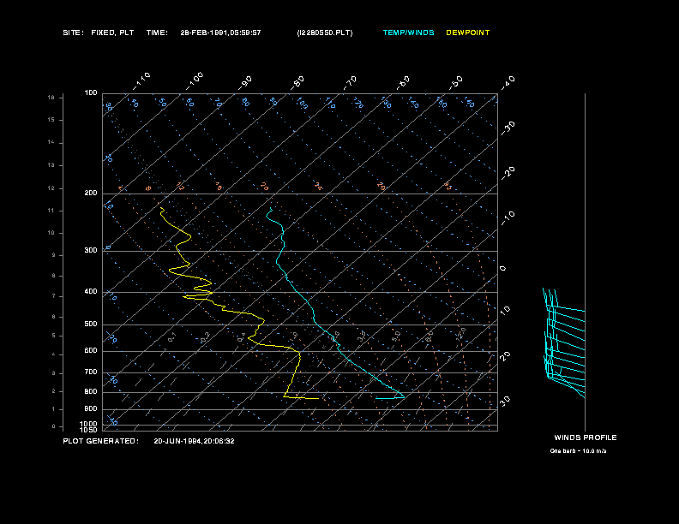The width and height of the screenshot is (679, 524).
Task: Click the 800 pressure level label
Action: [x=91, y=391]
